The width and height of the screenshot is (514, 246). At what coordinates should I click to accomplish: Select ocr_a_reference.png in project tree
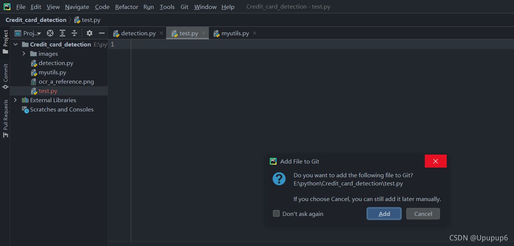pos(66,81)
